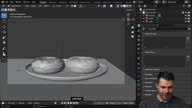Select the Transform tool
This screenshot has width=192, height=108.
(x=4, y=43)
